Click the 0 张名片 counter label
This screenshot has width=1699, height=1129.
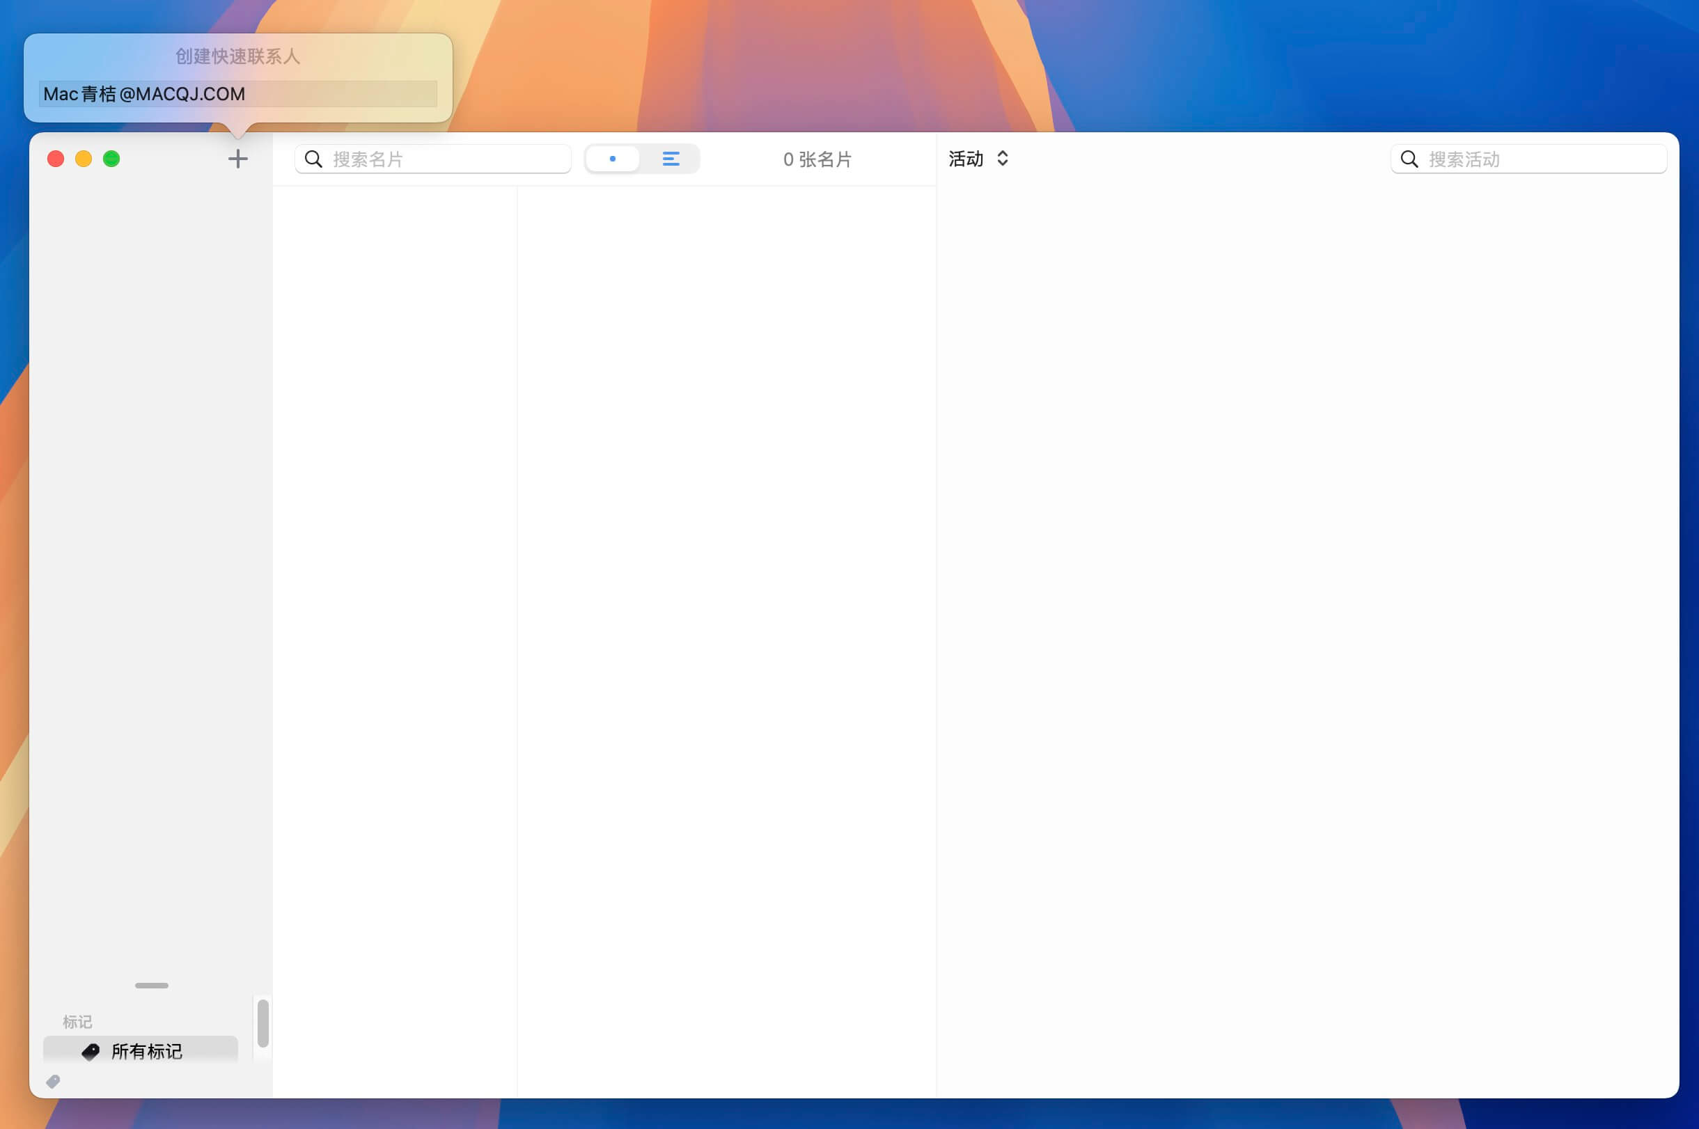819,159
